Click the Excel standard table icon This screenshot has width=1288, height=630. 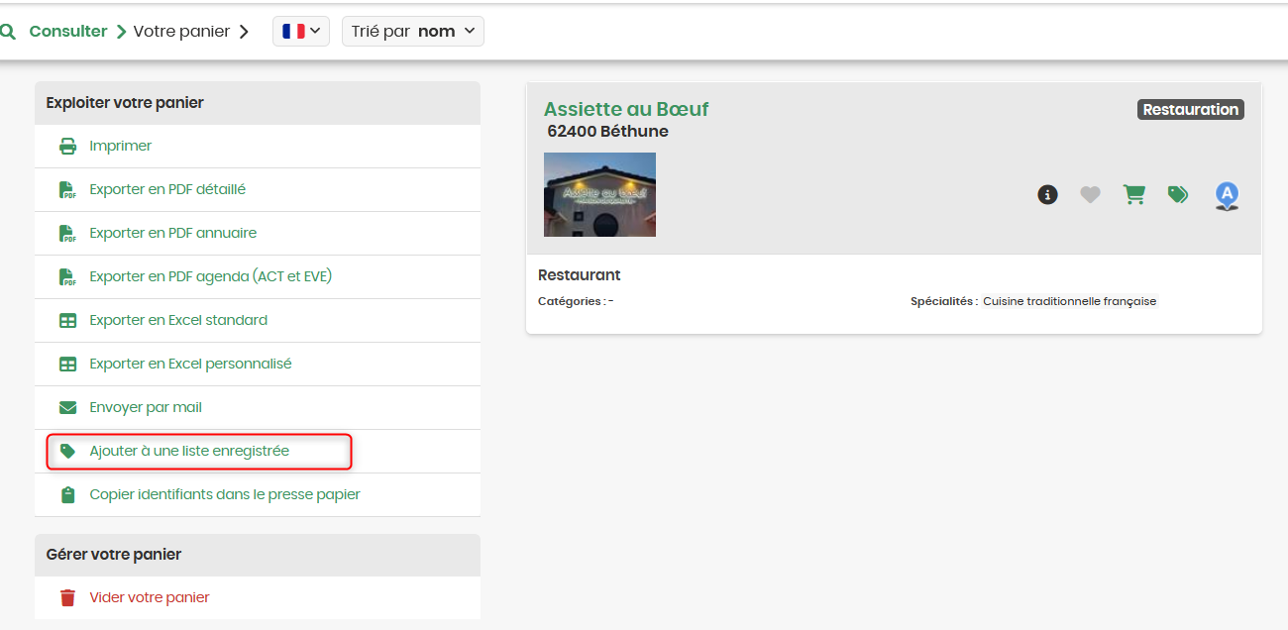(x=67, y=321)
